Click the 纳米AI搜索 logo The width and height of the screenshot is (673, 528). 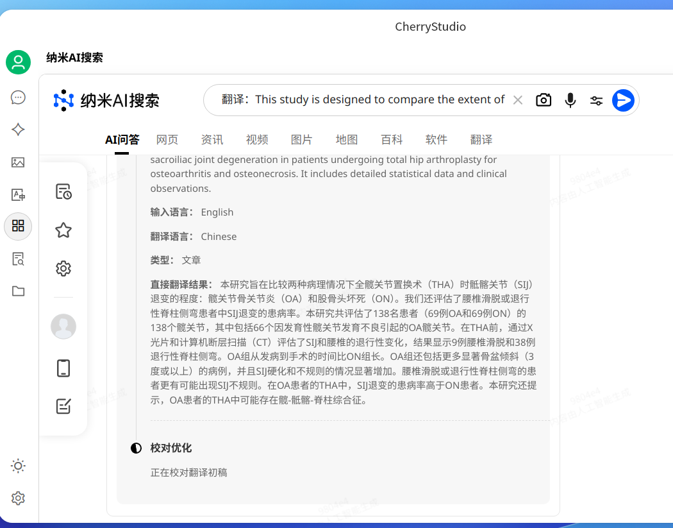coord(106,100)
